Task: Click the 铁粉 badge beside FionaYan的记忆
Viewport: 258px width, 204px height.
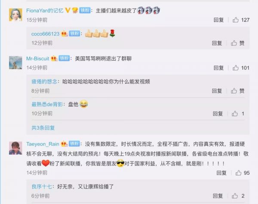Action: pos(85,10)
